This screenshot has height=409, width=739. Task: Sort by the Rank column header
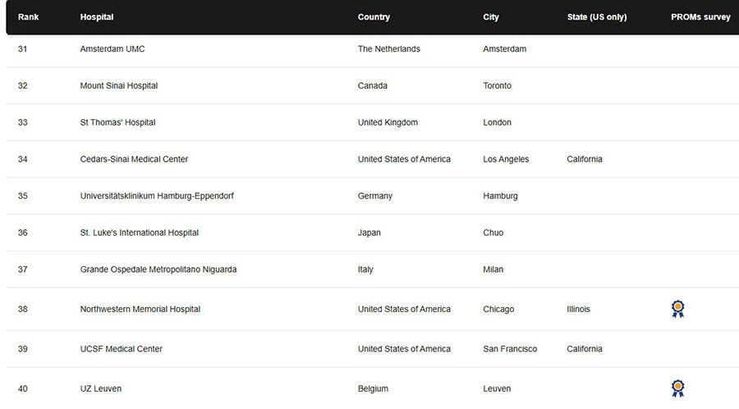point(29,16)
